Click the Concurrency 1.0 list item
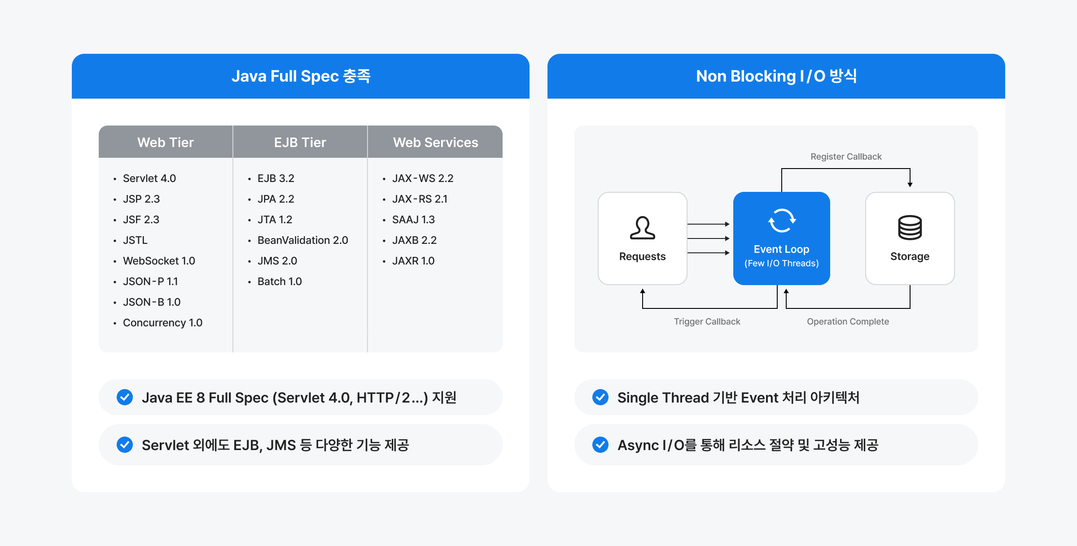Screen dimensions: 1077x546 pos(162,323)
